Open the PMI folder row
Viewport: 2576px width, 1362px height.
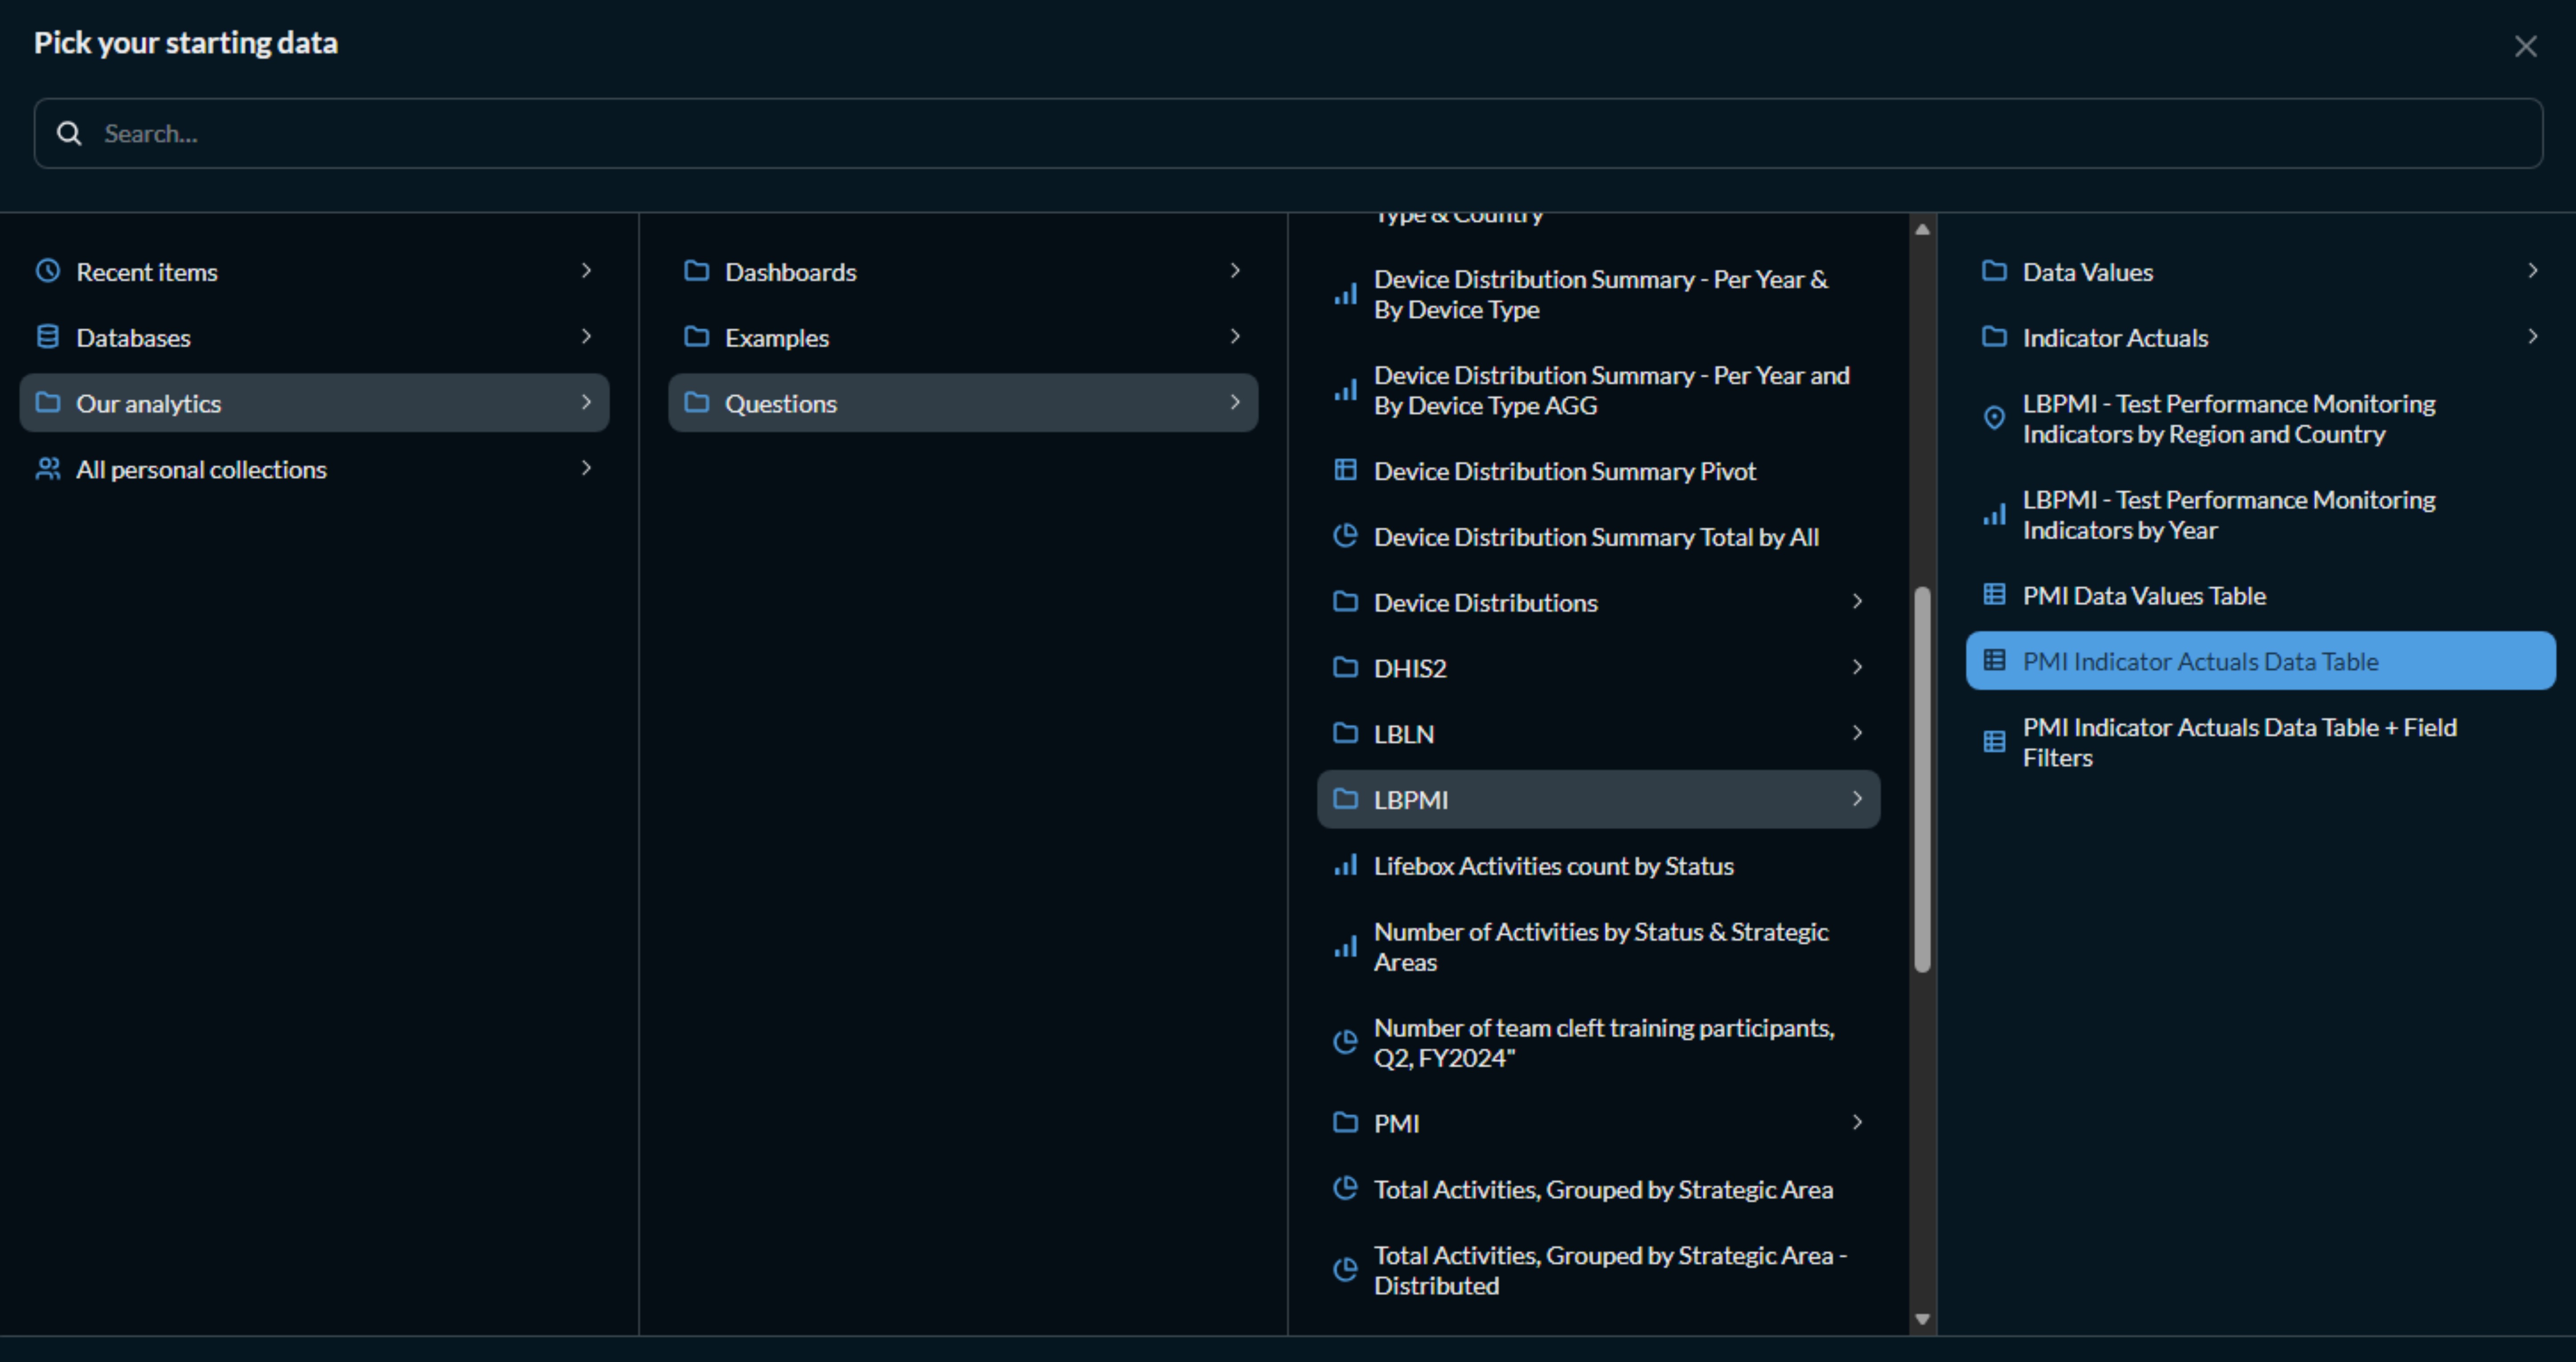pyautogui.click(x=1598, y=1123)
